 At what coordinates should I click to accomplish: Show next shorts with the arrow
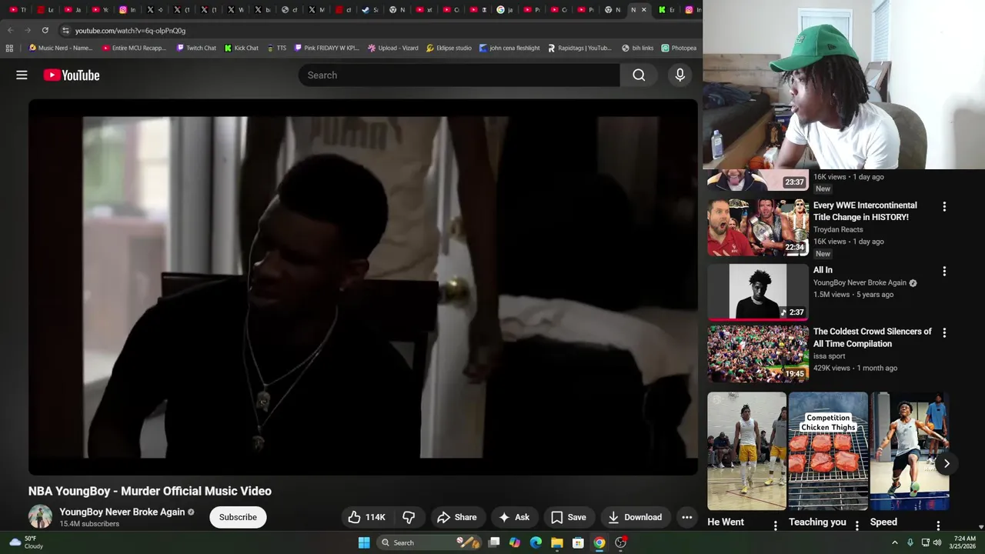coord(947,464)
